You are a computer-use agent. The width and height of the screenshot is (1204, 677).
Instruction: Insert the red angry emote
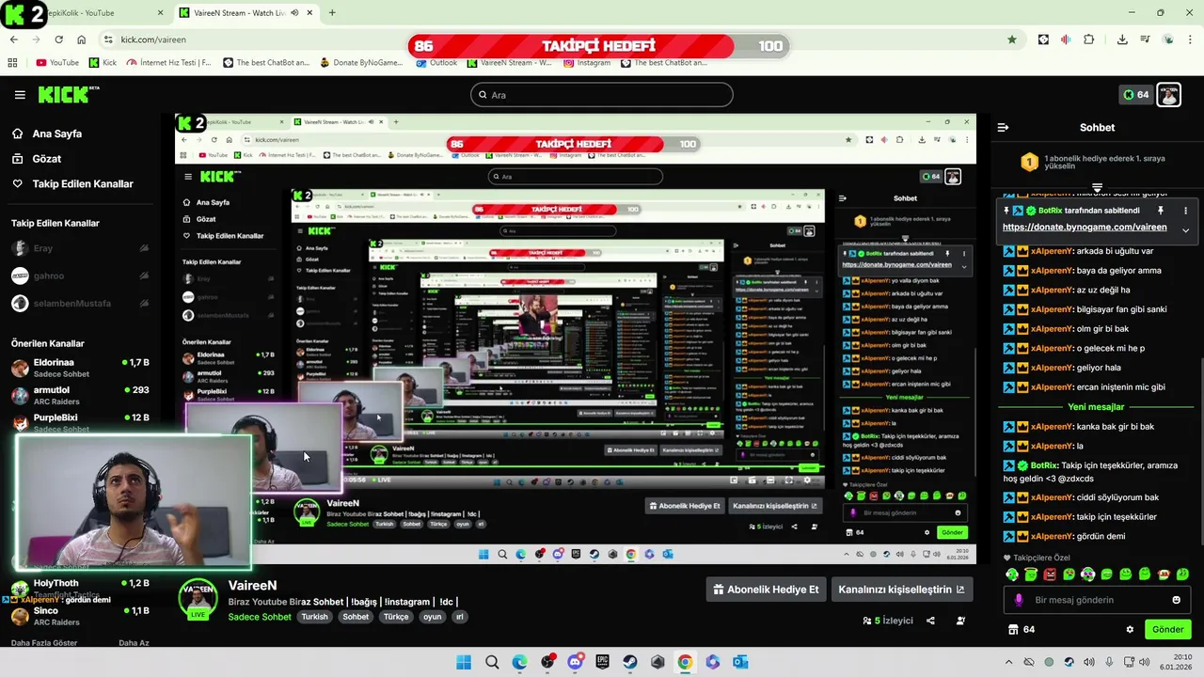pyautogui.click(x=1050, y=575)
